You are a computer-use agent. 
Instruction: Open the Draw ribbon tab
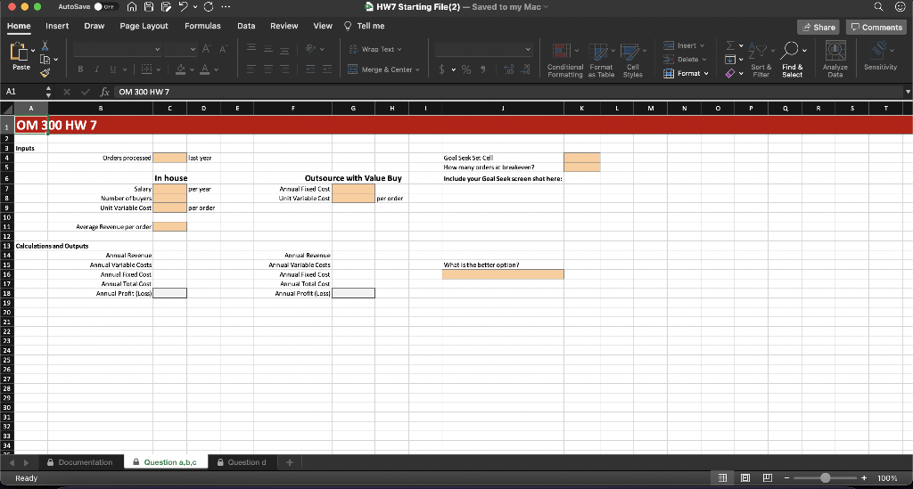click(x=95, y=26)
